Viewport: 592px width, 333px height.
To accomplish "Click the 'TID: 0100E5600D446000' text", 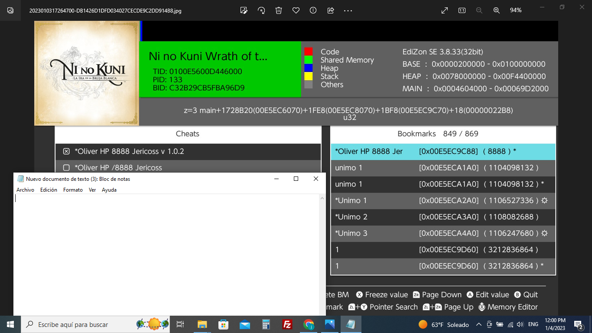I will click(198, 72).
